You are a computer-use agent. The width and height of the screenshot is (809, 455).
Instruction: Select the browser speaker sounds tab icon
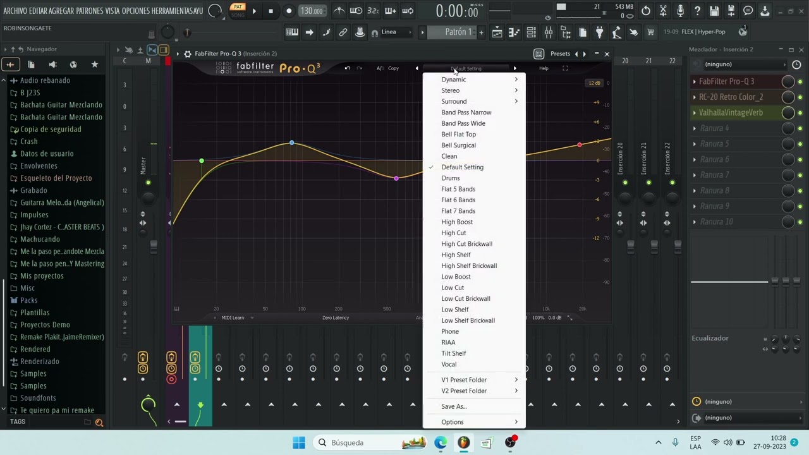click(x=52, y=64)
